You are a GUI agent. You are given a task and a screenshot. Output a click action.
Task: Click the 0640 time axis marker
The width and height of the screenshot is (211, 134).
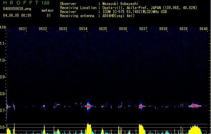(204, 29)
